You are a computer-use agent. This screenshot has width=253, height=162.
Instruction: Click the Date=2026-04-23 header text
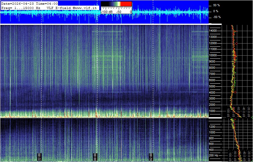pos(18,3)
